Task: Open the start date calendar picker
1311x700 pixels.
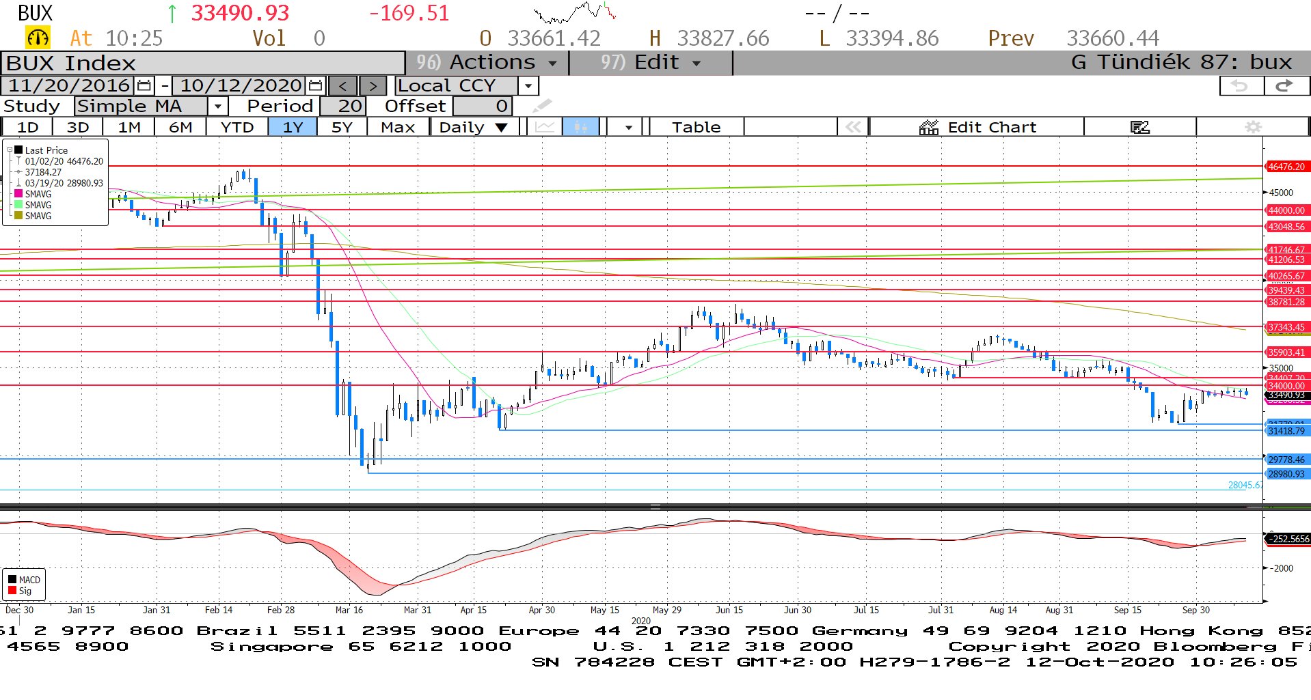Action: tap(144, 85)
